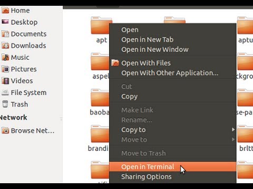This screenshot has height=189, width=253.
Task: Click the Home label in sidebar
Action: coord(21,10)
